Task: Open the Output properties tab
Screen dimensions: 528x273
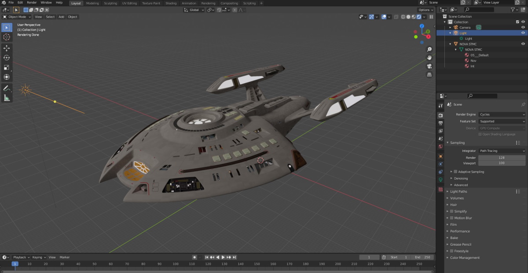Action: pyautogui.click(x=440, y=123)
